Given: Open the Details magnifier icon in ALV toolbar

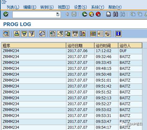Looking at the screenshot, I should point(6,34).
